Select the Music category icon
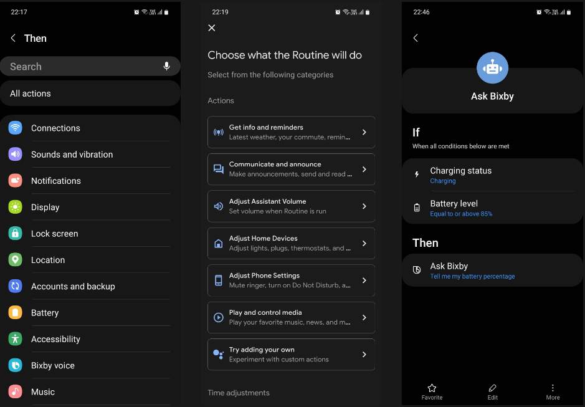Viewport: 585px width, 407px height. point(17,391)
